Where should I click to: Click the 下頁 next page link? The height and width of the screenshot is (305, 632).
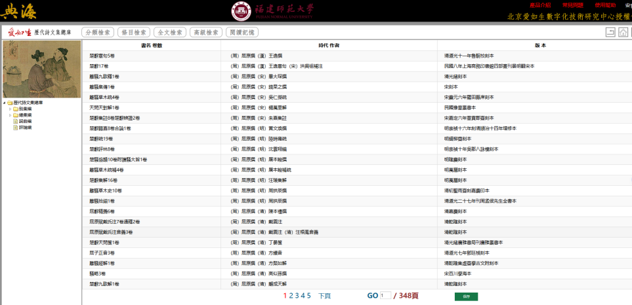324,296
